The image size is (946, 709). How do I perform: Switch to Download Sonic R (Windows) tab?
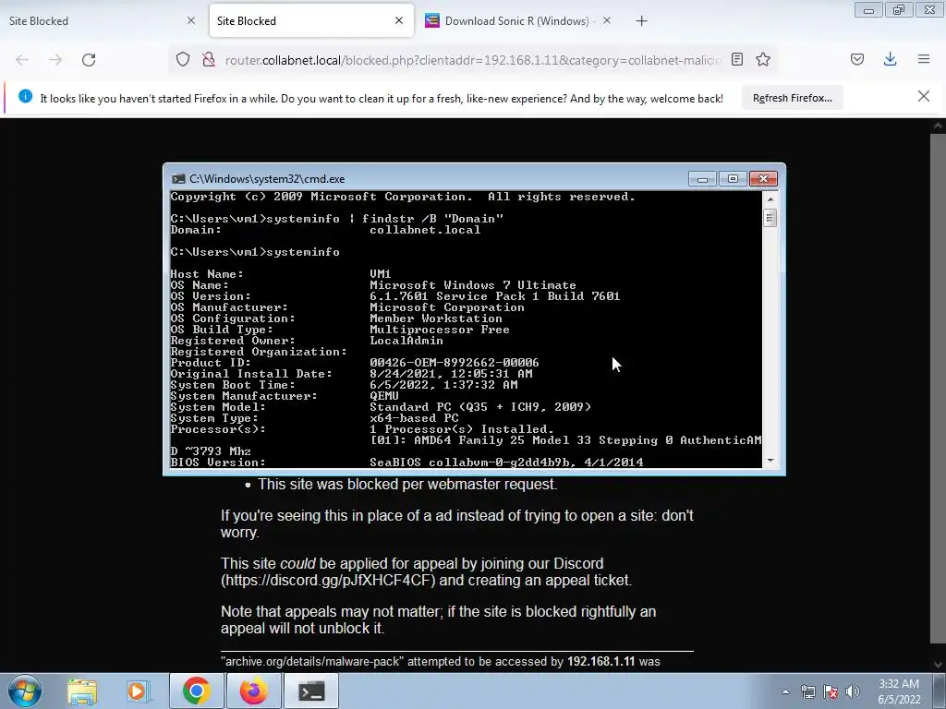tap(519, 21)
